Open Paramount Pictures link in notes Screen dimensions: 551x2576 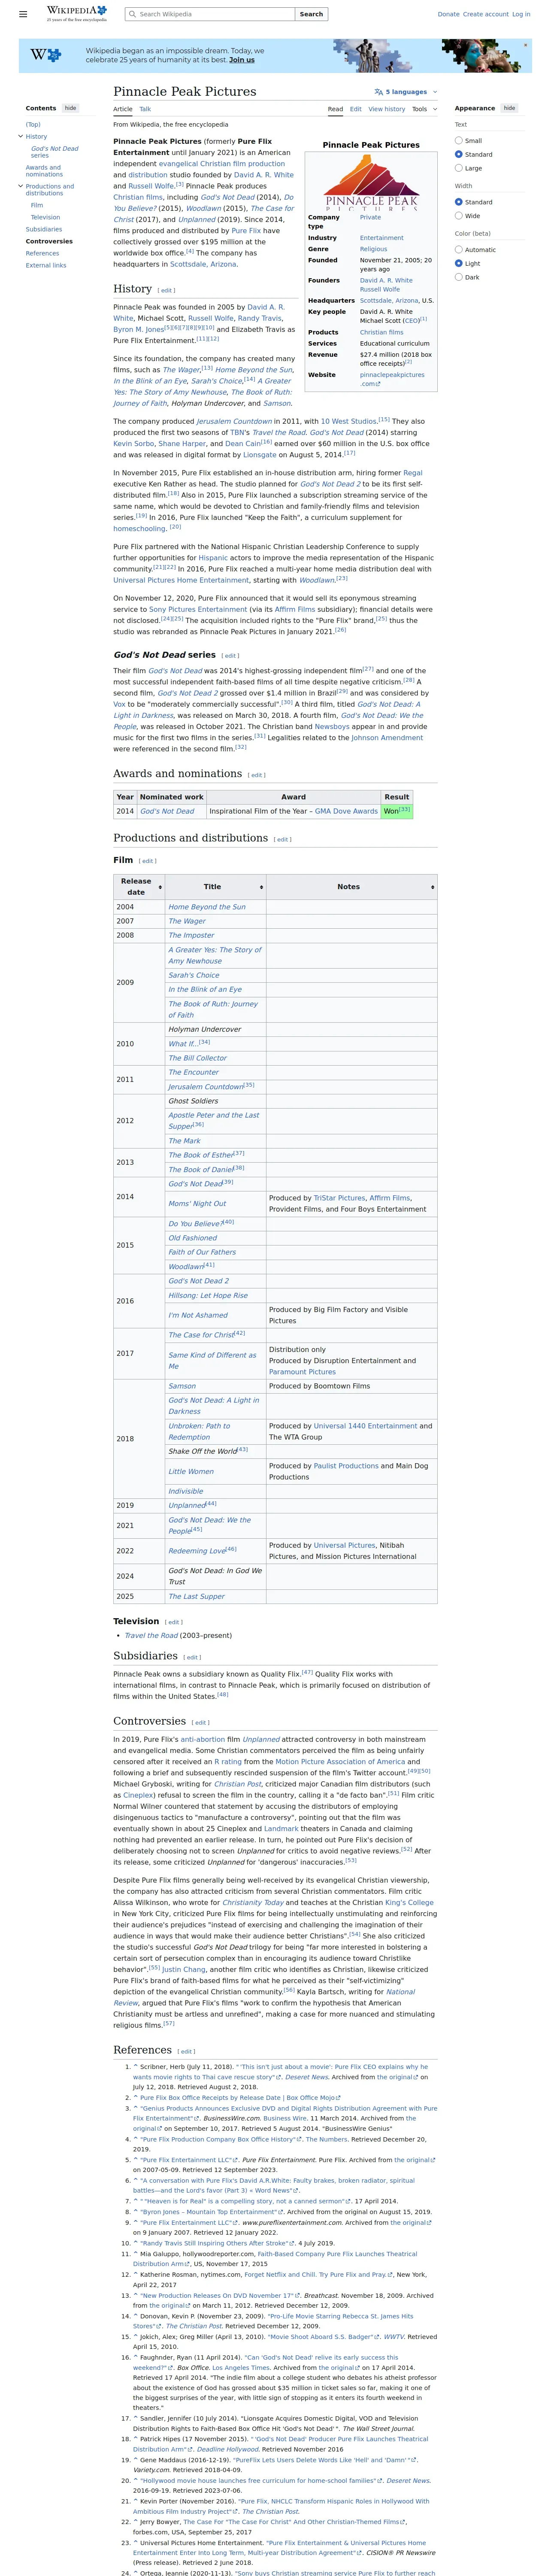302,1372
